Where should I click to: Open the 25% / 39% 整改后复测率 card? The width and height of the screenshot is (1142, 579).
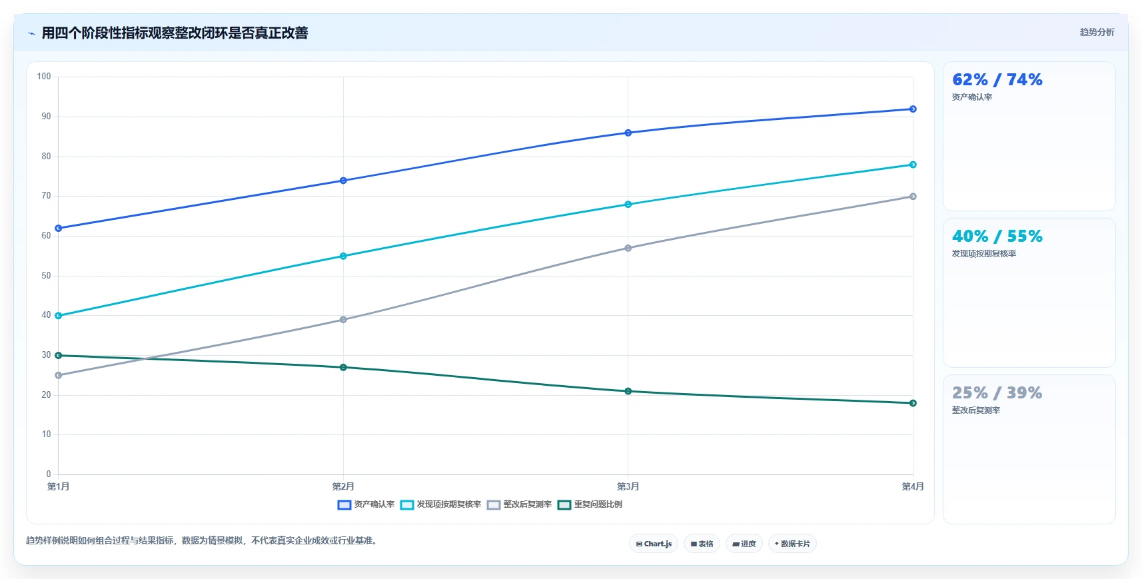tap(1029, 450)
